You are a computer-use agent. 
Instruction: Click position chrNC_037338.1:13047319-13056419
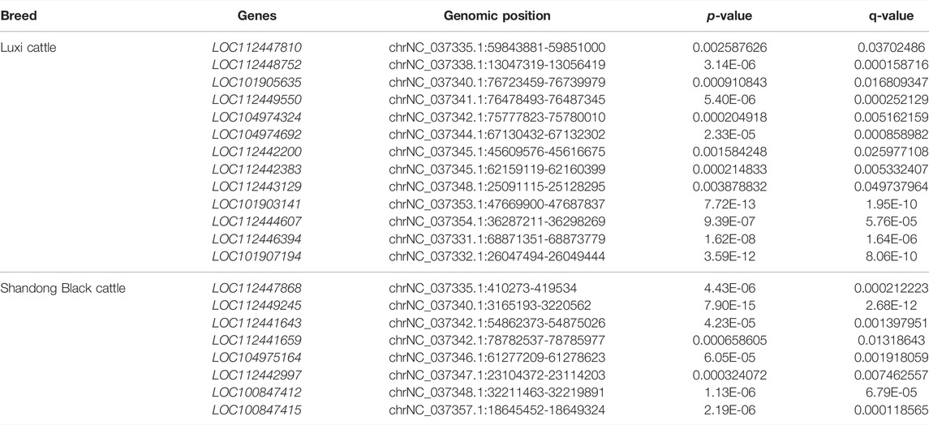tap(497, 65)
